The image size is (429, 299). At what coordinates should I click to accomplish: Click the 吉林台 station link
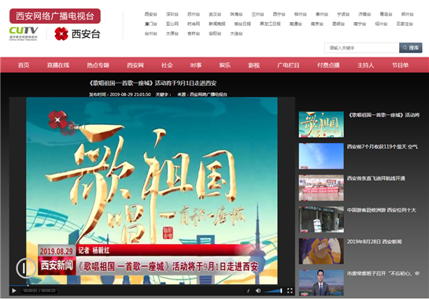pos(194,34)
